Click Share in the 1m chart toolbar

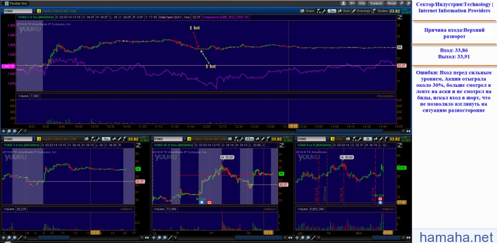[x=308, y=11]
